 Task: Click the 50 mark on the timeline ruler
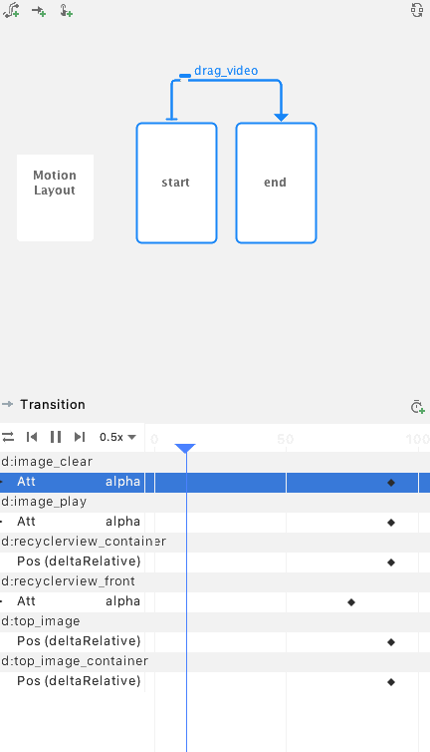(x=286, y=439)
